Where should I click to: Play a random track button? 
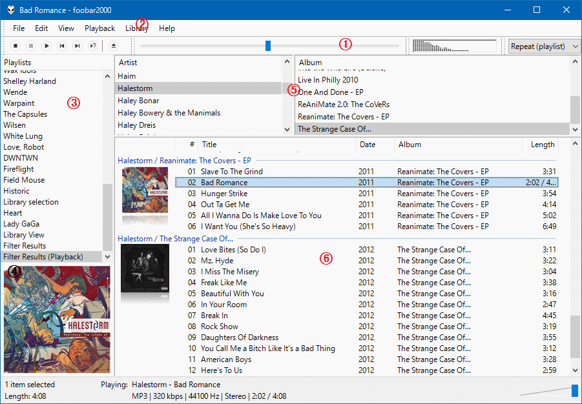click(x=93, y=46)
